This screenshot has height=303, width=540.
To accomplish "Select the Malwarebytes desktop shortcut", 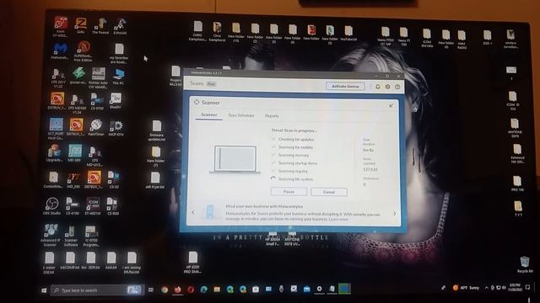I will coord(61,50).
